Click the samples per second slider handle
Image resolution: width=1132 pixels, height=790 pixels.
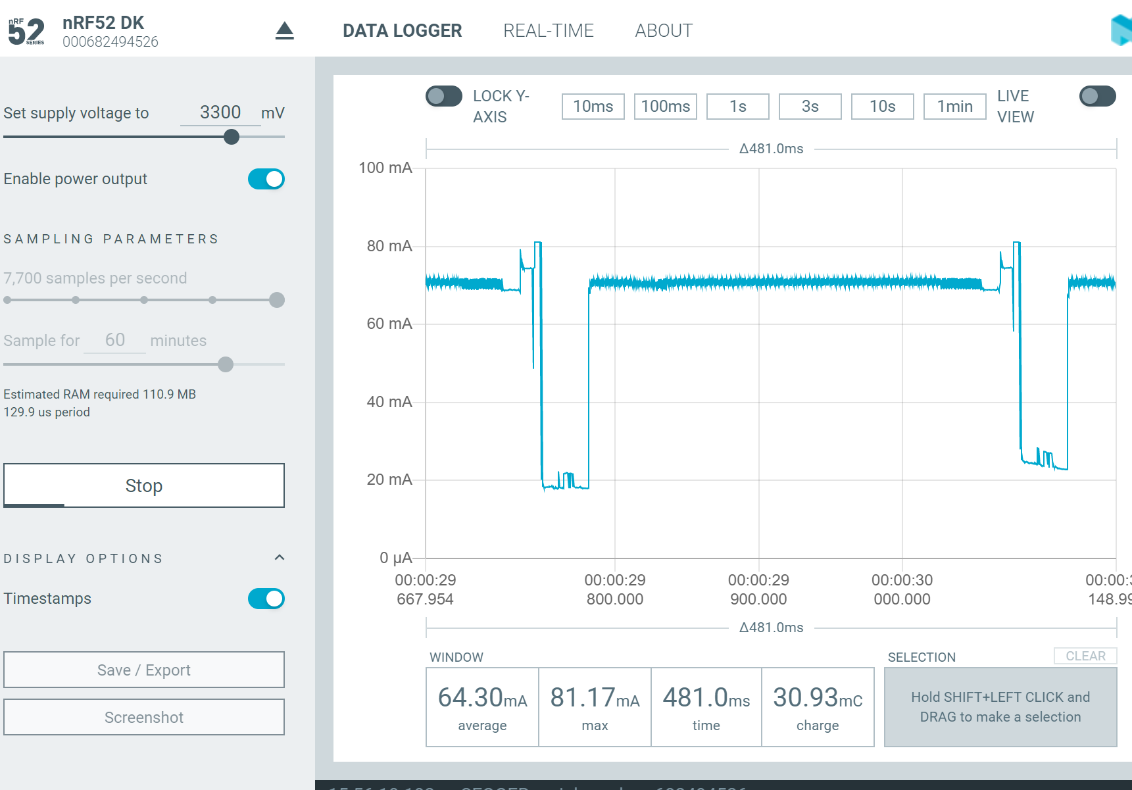(277, 300)
